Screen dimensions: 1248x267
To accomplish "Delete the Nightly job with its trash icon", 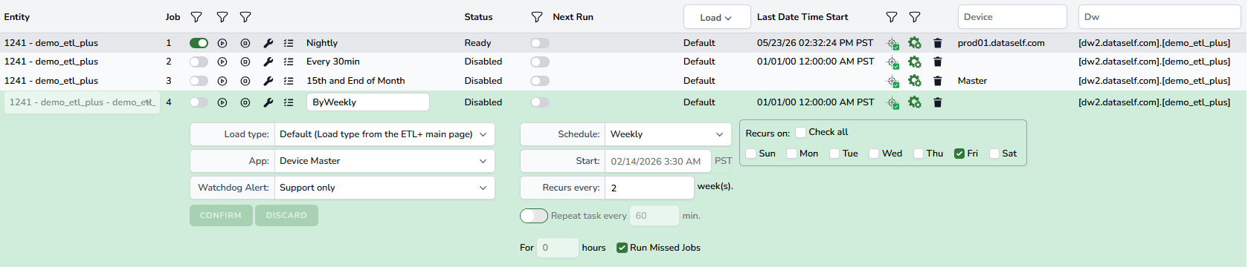I will (938, 43).
